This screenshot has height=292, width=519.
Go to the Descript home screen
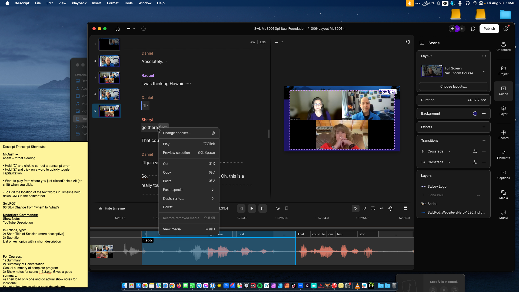117,29
